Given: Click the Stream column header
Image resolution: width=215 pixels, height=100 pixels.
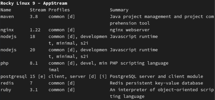Looking at the screenshot, I should (38, 10).
